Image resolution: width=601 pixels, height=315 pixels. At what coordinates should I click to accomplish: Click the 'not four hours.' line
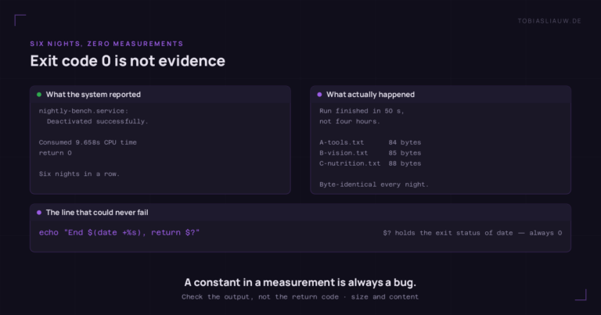[350, 121]
